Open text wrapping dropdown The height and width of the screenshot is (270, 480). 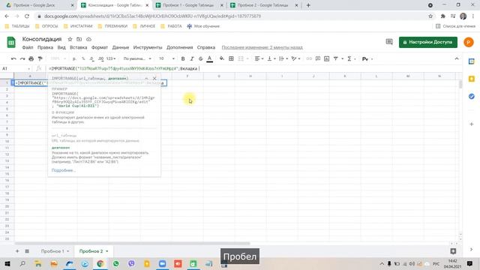tap(283, 58)
